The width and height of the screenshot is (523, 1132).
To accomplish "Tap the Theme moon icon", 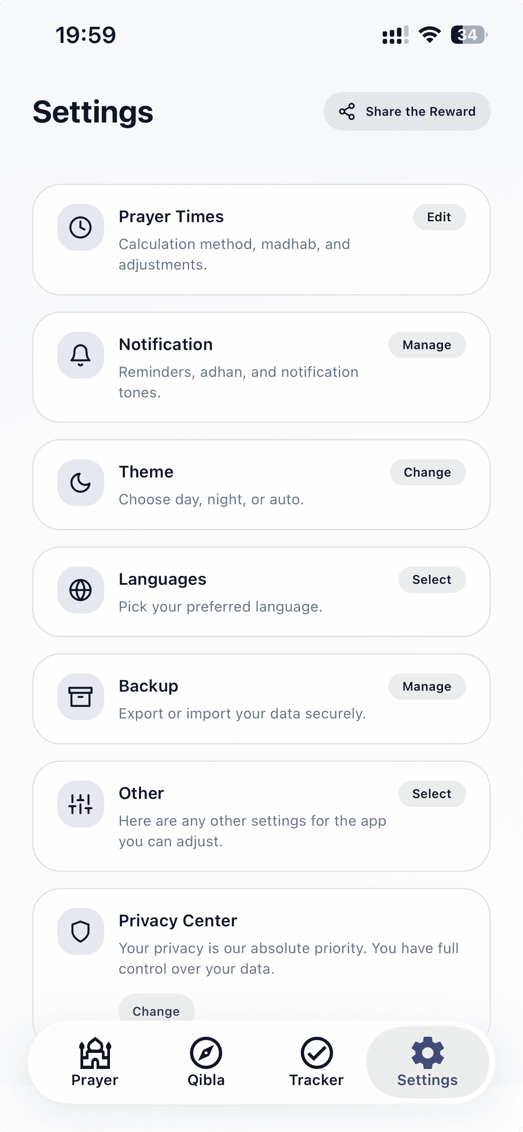I will pos(80,483).
